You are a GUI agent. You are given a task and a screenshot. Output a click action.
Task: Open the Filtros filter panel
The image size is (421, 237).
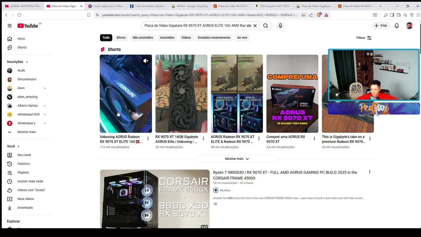[364, 38]
